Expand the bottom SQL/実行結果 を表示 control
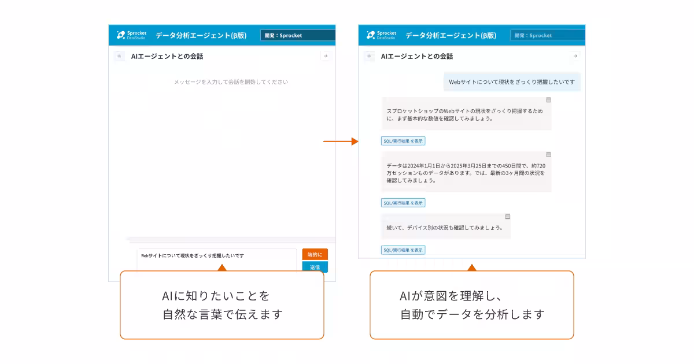Image resolution: width=694 pixels, height=364 pixels. [403, 250]
